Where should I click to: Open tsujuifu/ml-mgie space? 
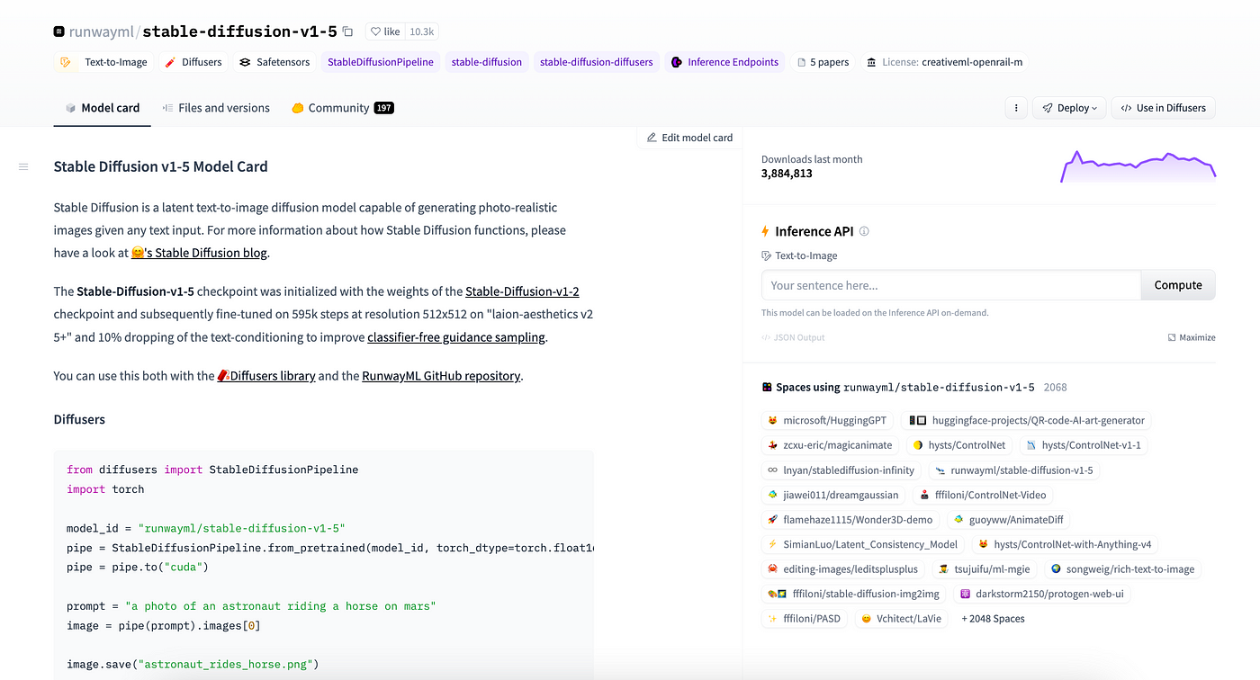985,568
